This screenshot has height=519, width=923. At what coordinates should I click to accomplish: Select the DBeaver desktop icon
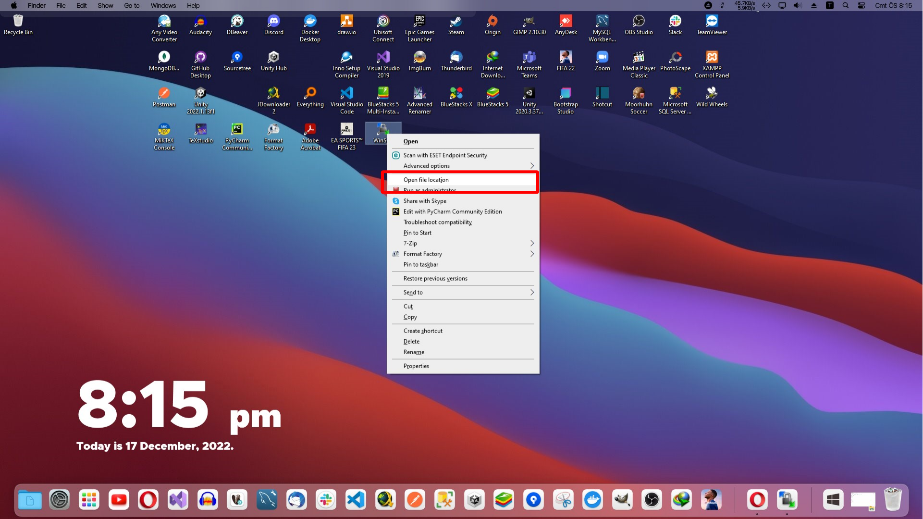click(x=237, y=25)
